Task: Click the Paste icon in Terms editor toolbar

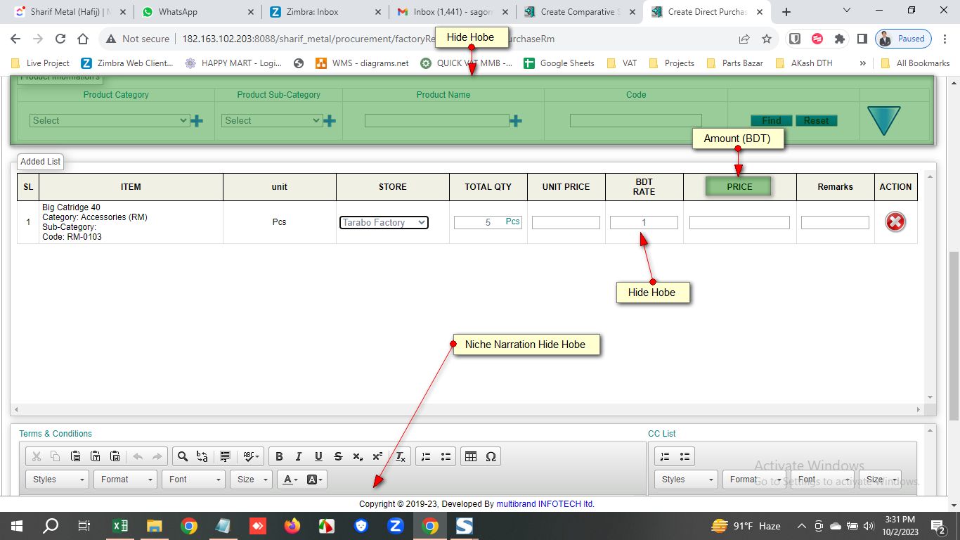Action: tap(76, 456)
